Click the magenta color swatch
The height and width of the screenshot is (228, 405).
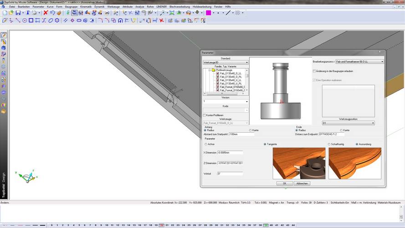click(209, 13)
